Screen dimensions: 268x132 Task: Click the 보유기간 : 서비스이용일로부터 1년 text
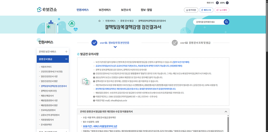[100, 126]
